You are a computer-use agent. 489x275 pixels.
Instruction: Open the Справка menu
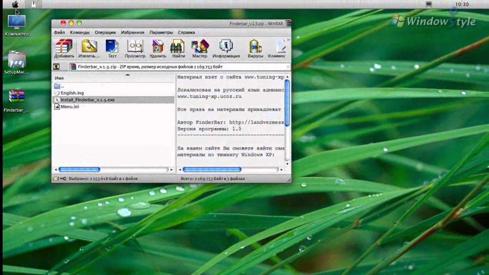click(x=186, y=32)
